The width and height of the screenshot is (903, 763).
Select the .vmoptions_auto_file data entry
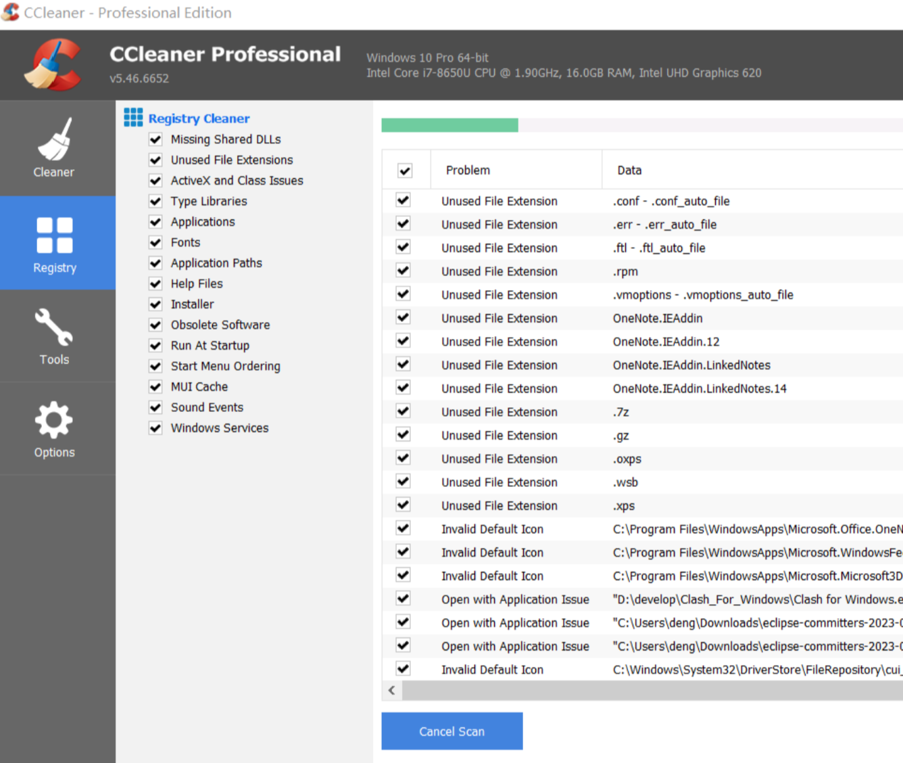point(703,295)
